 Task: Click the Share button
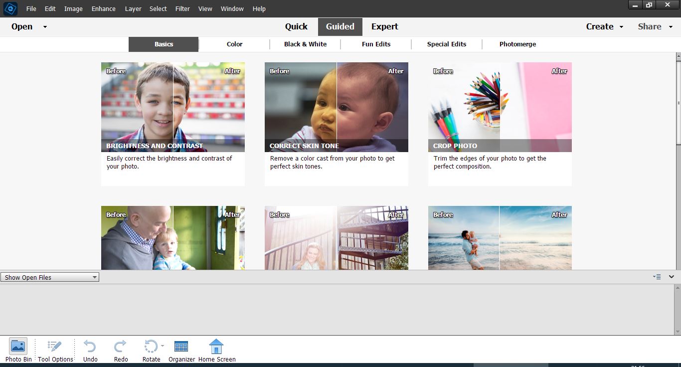point(650,27)
